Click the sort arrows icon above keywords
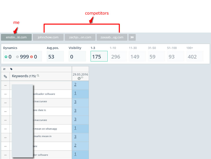The image size is (211, 159). tap(4, 69)
